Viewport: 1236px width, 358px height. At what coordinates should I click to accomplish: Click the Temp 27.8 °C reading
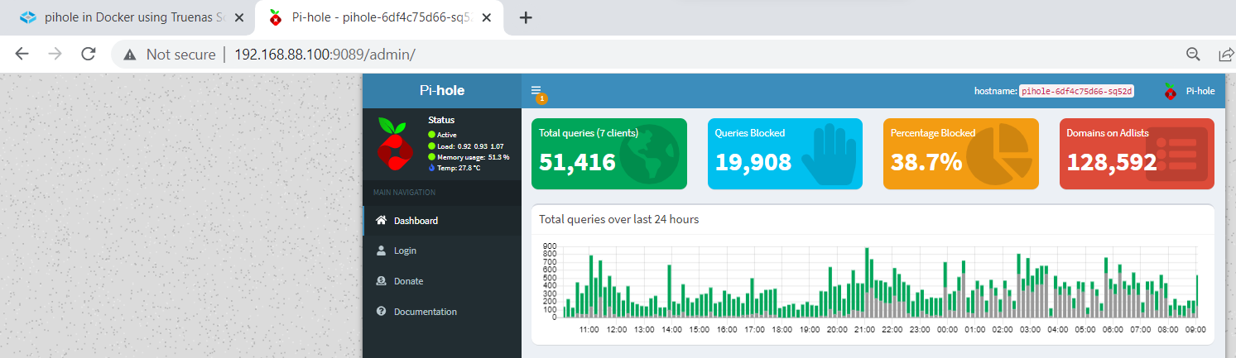click(x=454, y=168)
